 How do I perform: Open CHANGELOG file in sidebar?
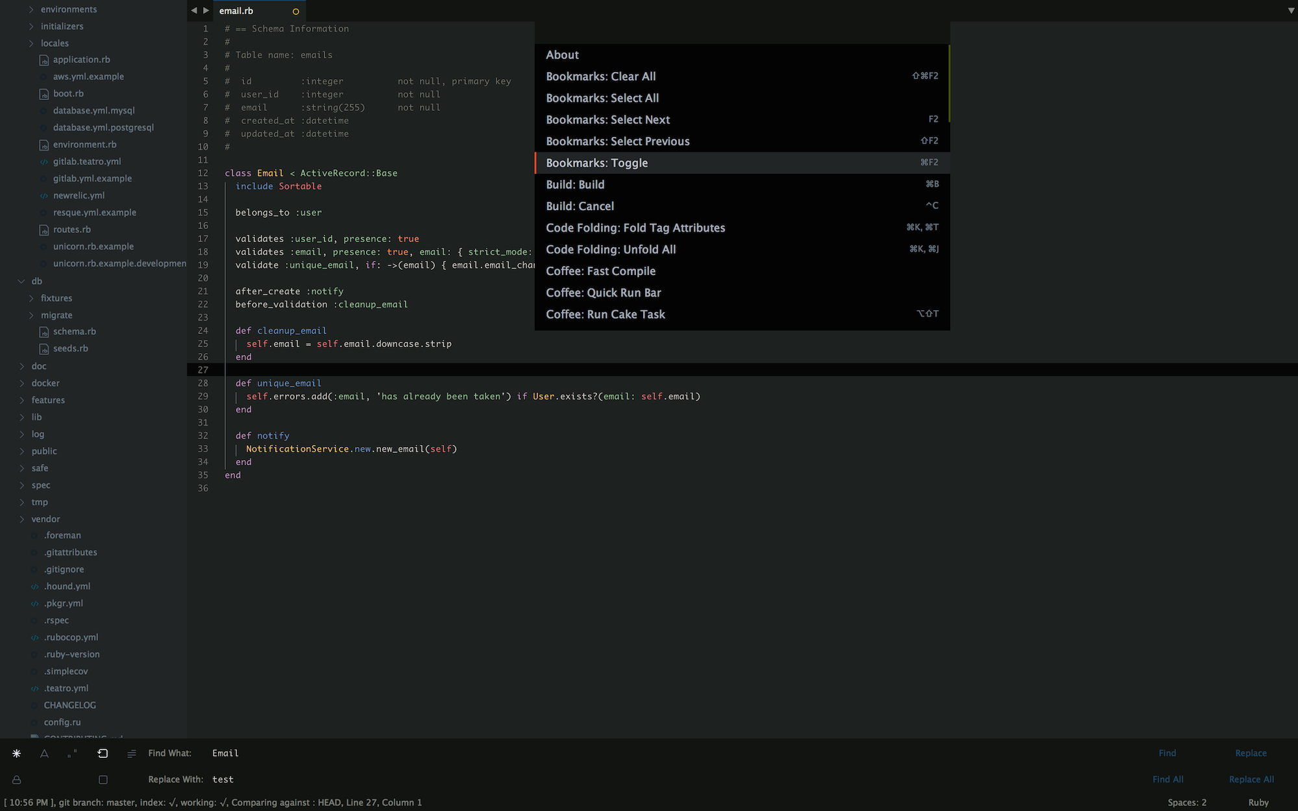point(69,705)
